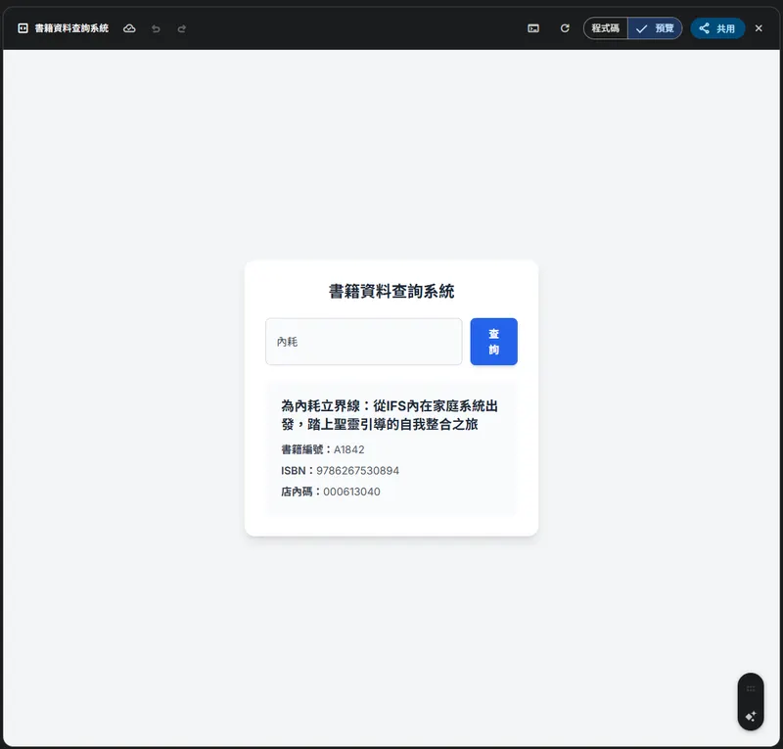The height and width of the screenshot is (749, 783).
Task: Click the search field containing 內耗
Action: point(363,342)
